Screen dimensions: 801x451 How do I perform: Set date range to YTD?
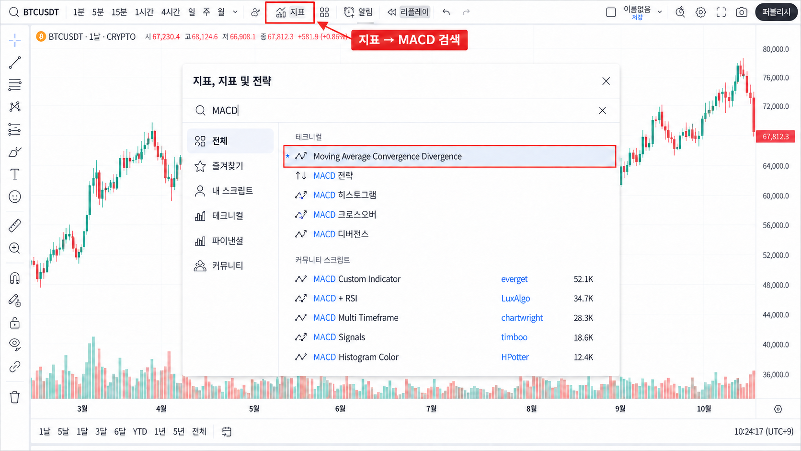coord(140,432)
